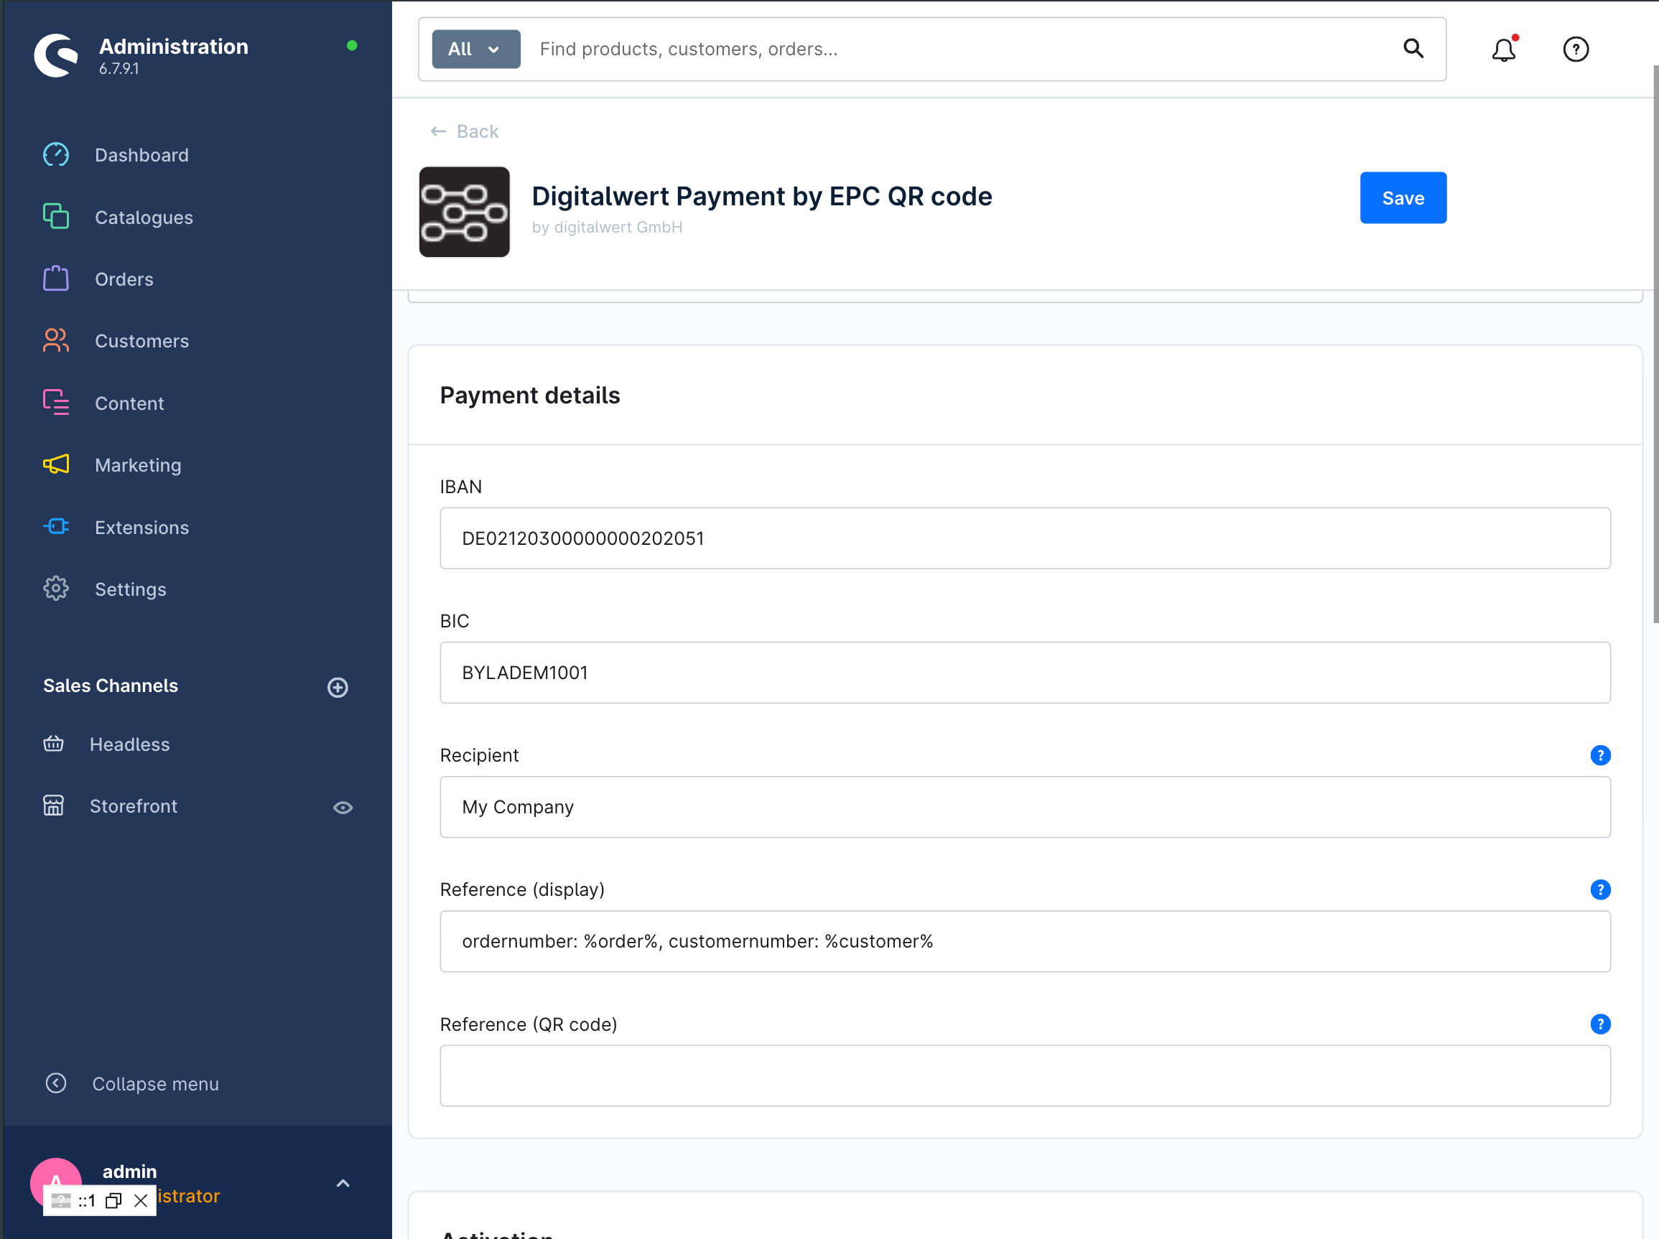Open the notifications bell
The height and width of the screenshot is (1239, 1659).
click(1504, 50)
